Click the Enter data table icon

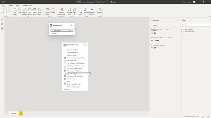click(x=34, y=11)
